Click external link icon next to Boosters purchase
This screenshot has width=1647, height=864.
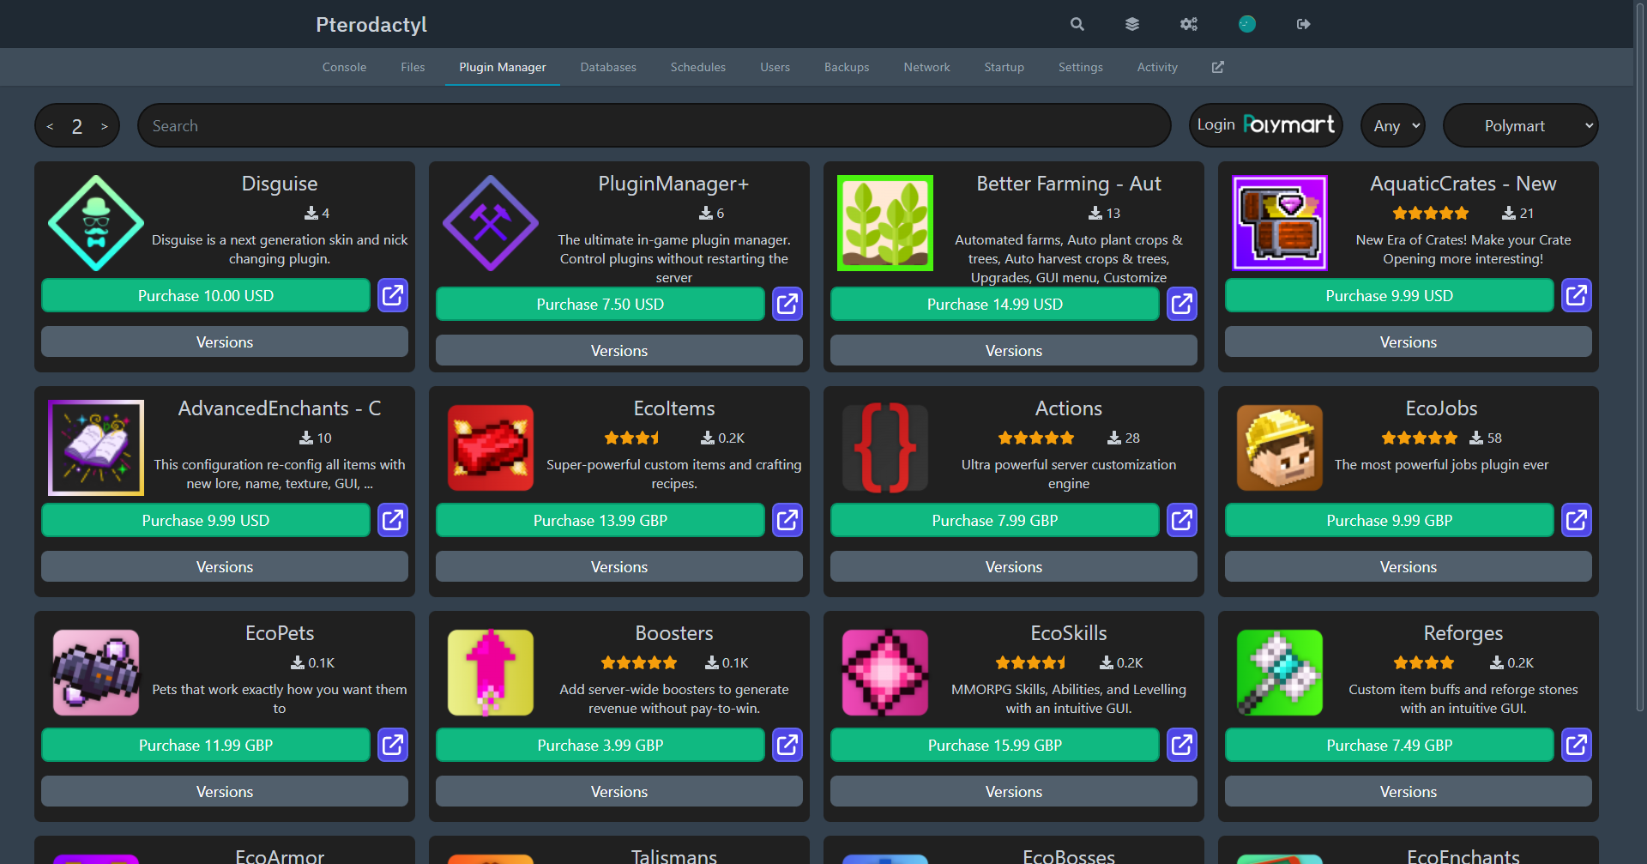(787, 746)
